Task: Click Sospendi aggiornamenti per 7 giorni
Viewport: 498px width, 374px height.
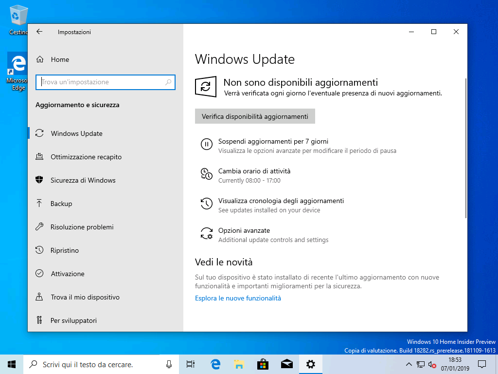Action: (x=273, y=141)
